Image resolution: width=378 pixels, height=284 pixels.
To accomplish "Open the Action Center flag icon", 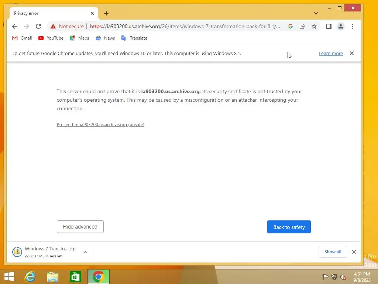I will 325,277.
